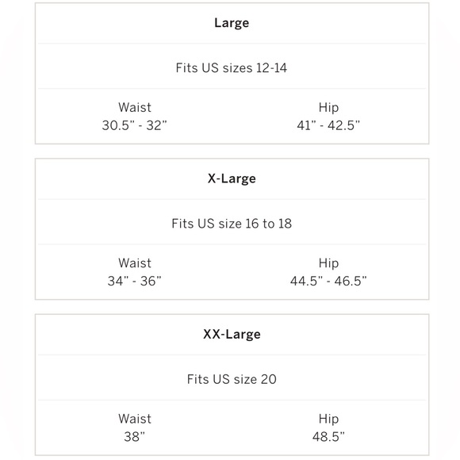Click the Hip label in the X-Large card
The image size is (460, 460).
tap(328, 263)
